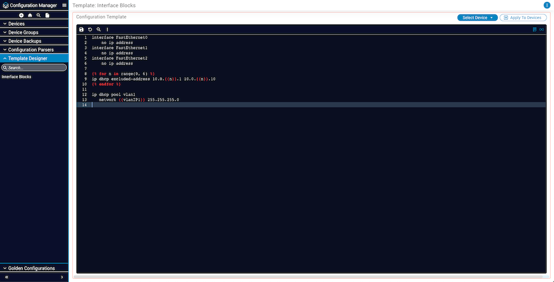Click the Apply To Devices button
Image resolution: width=554 pixels, height=282 pixels.
click(x=523, y=18)
